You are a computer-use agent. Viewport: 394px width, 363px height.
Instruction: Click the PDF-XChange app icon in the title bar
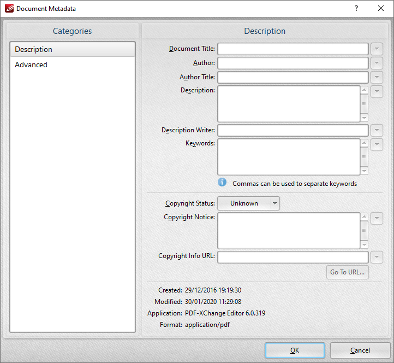9,8
